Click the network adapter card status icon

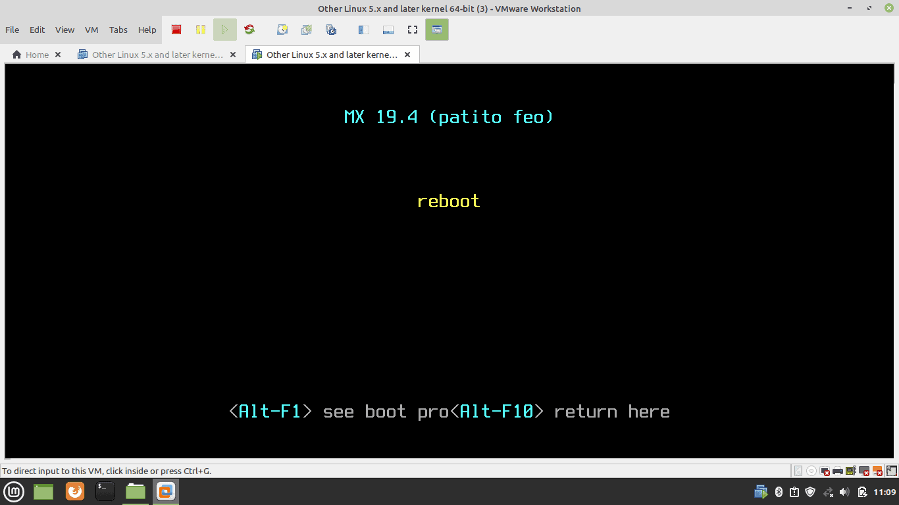click(851, 471)
